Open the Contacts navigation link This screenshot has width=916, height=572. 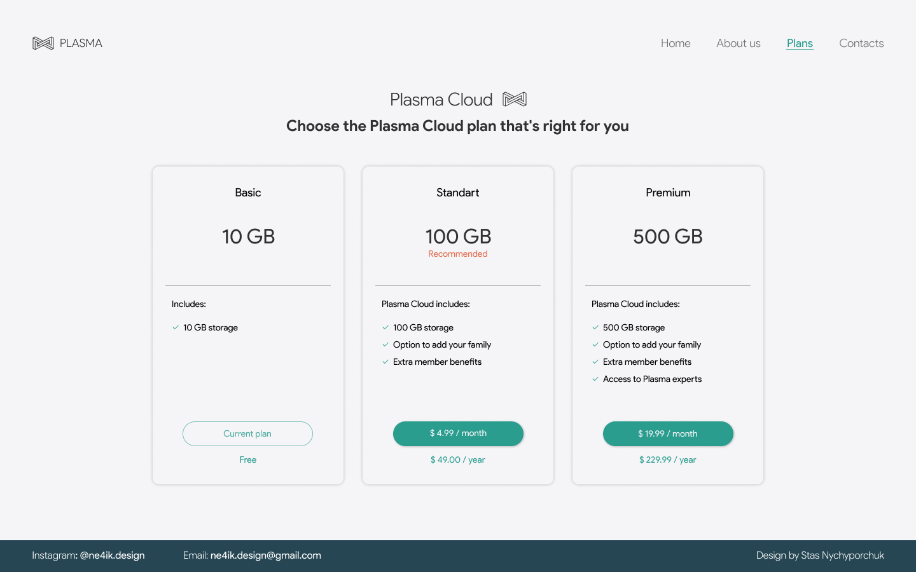tap(861, 43)
